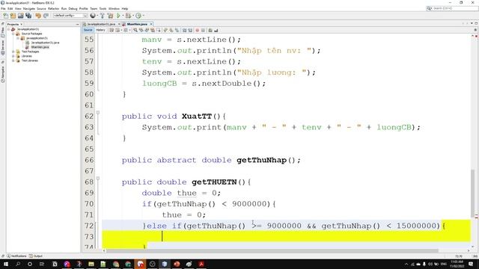Click the Stop Macro Recording icon
Image resolution: width=479 pixels, height=269 pixels.
203,30
